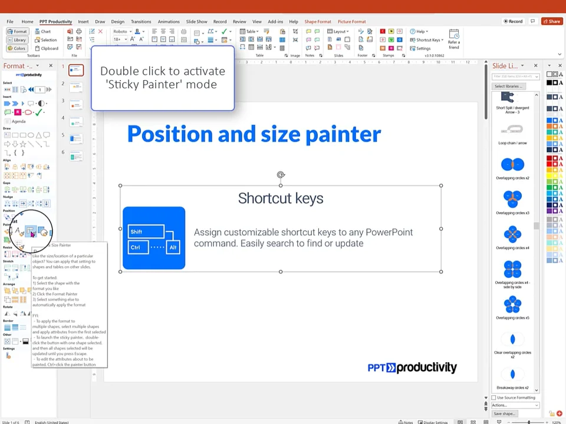Viewport: 566px width, 424px height.
Task: Expand the Table dropdown in ribbon
Action: tap(249, 31)
